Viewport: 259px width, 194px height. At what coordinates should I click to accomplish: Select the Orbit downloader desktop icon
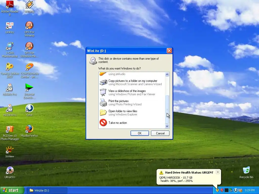[29, 110]
